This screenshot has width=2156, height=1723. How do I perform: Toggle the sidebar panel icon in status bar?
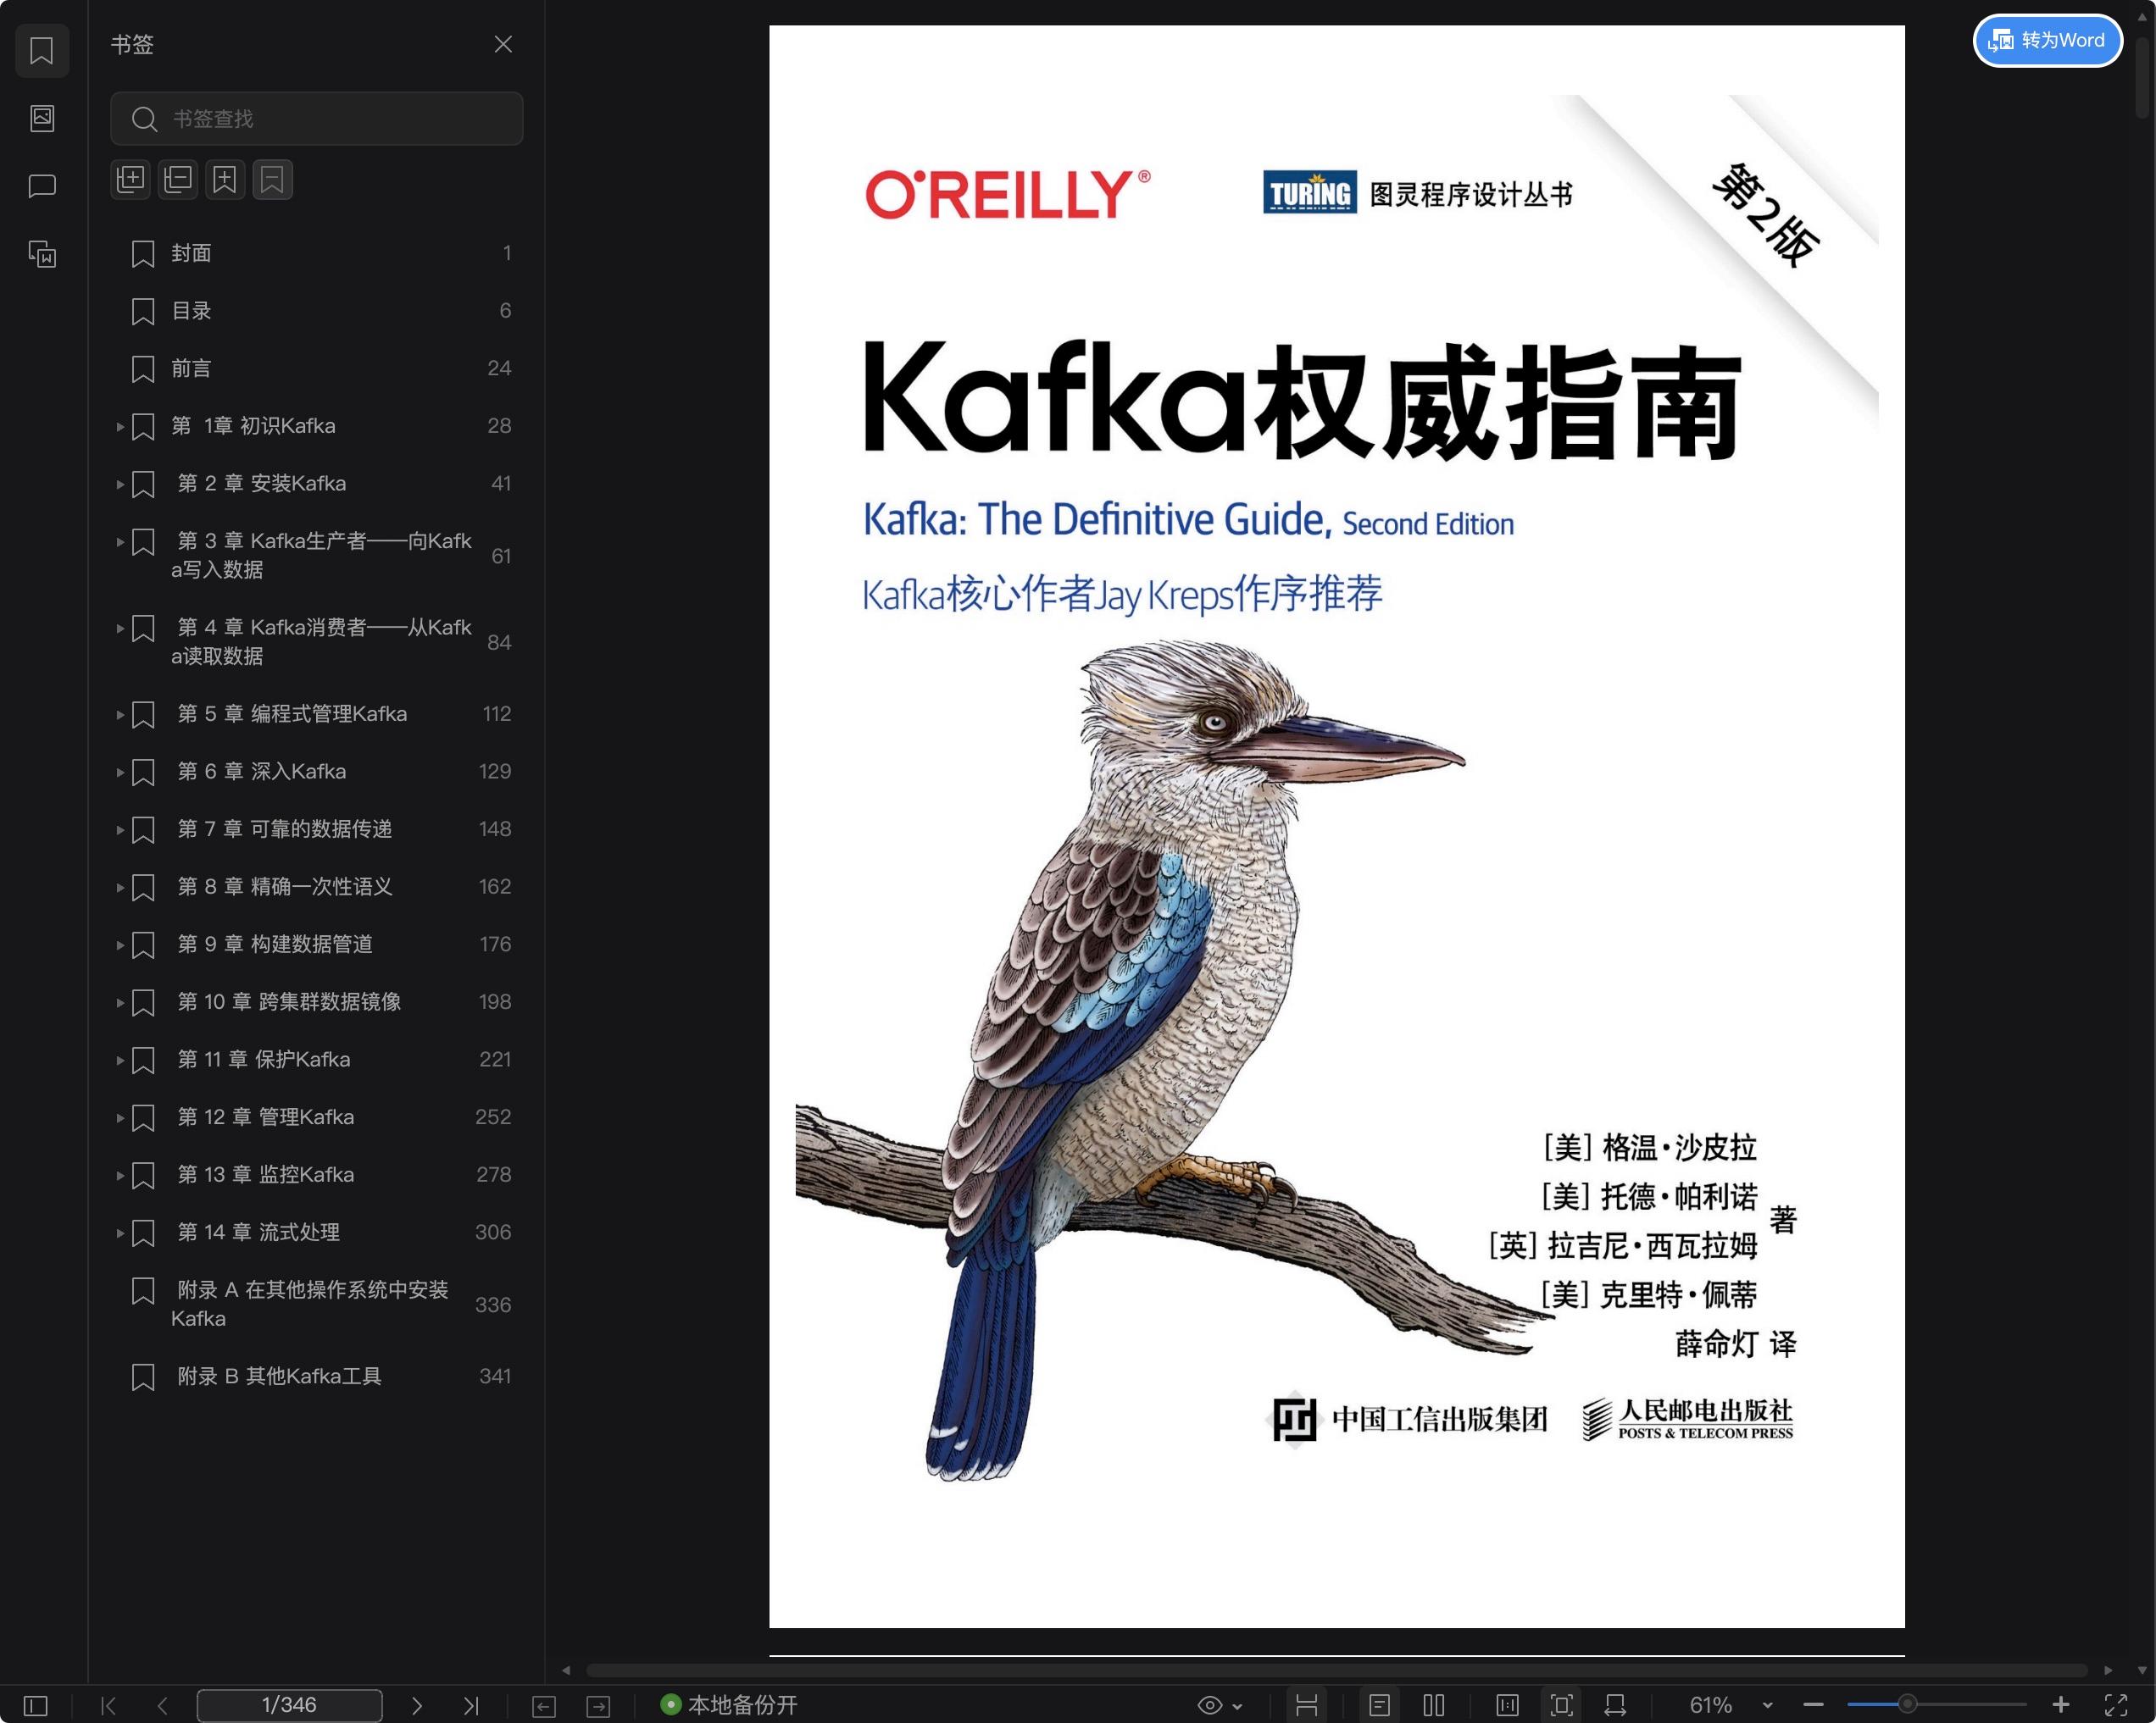pos(35,1705)
